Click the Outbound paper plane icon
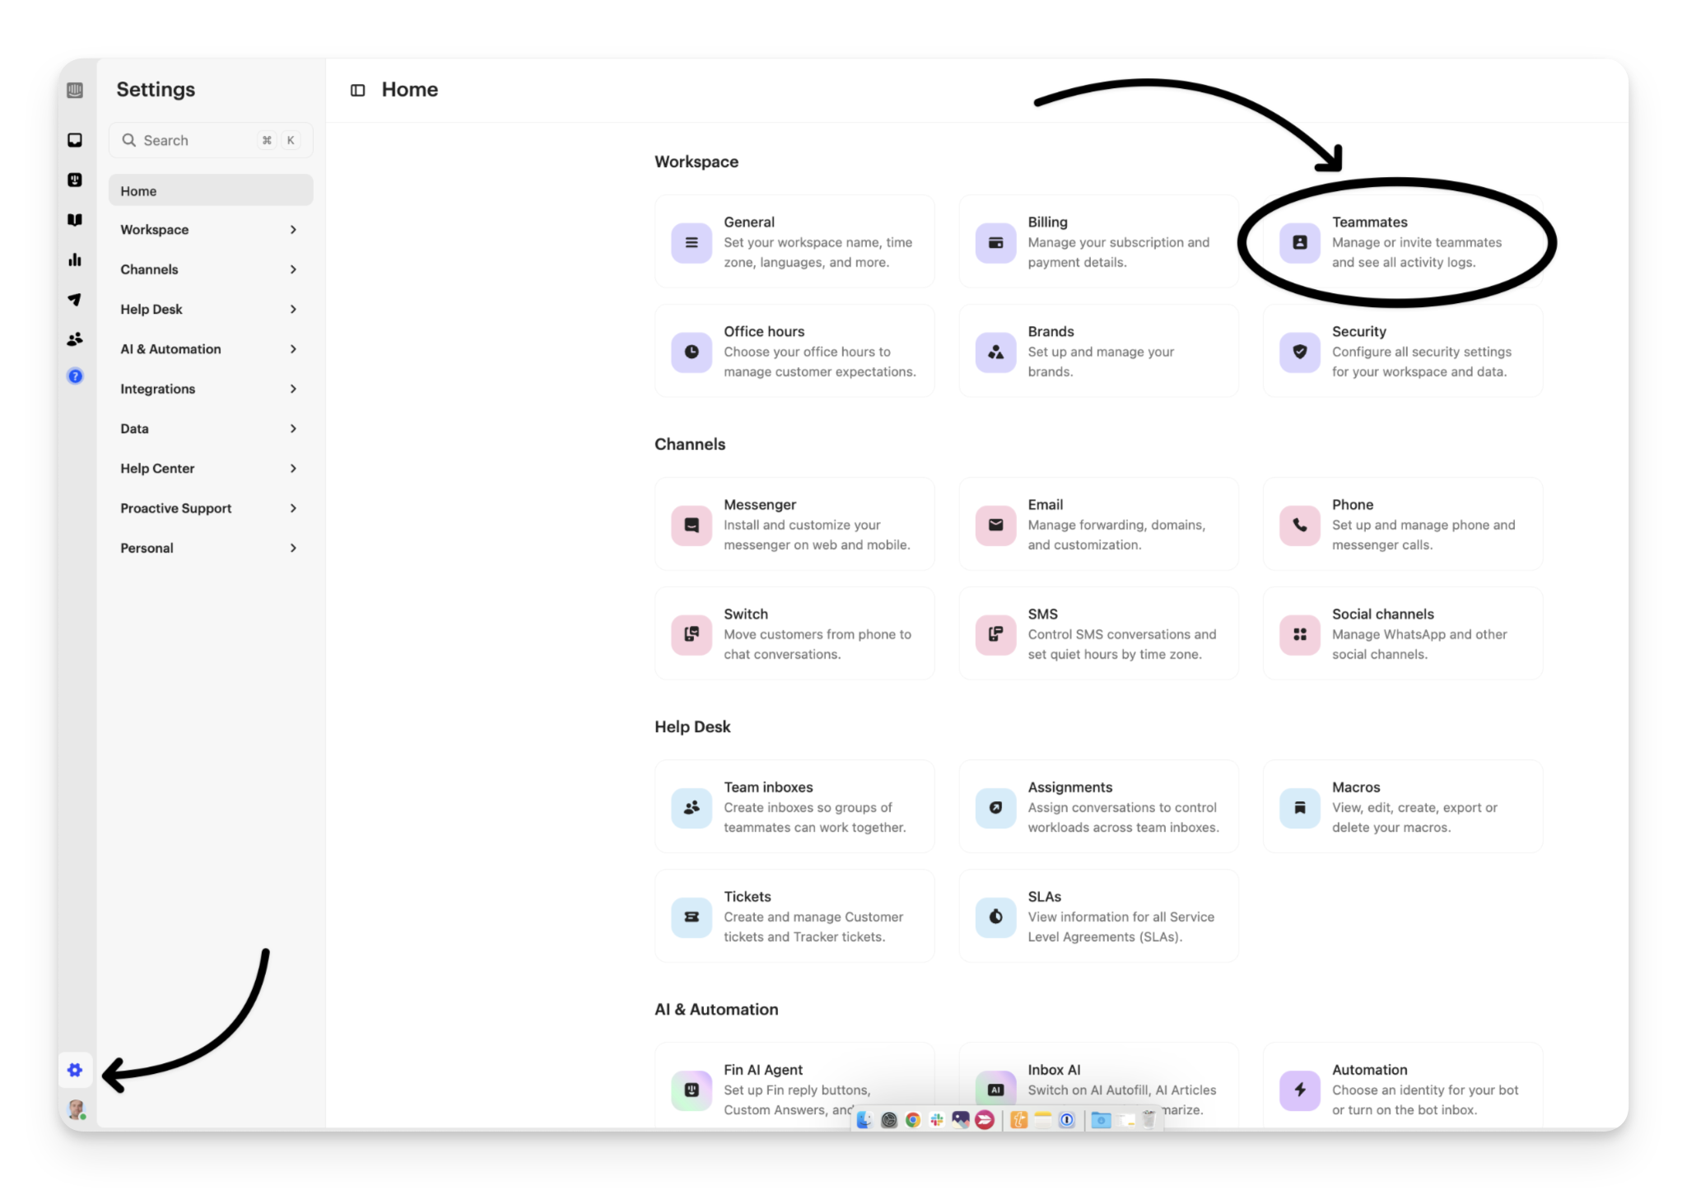Image resolution: width=1687 pixels, height=1190 pixels. pyautogui.click(x=75, y=300)
